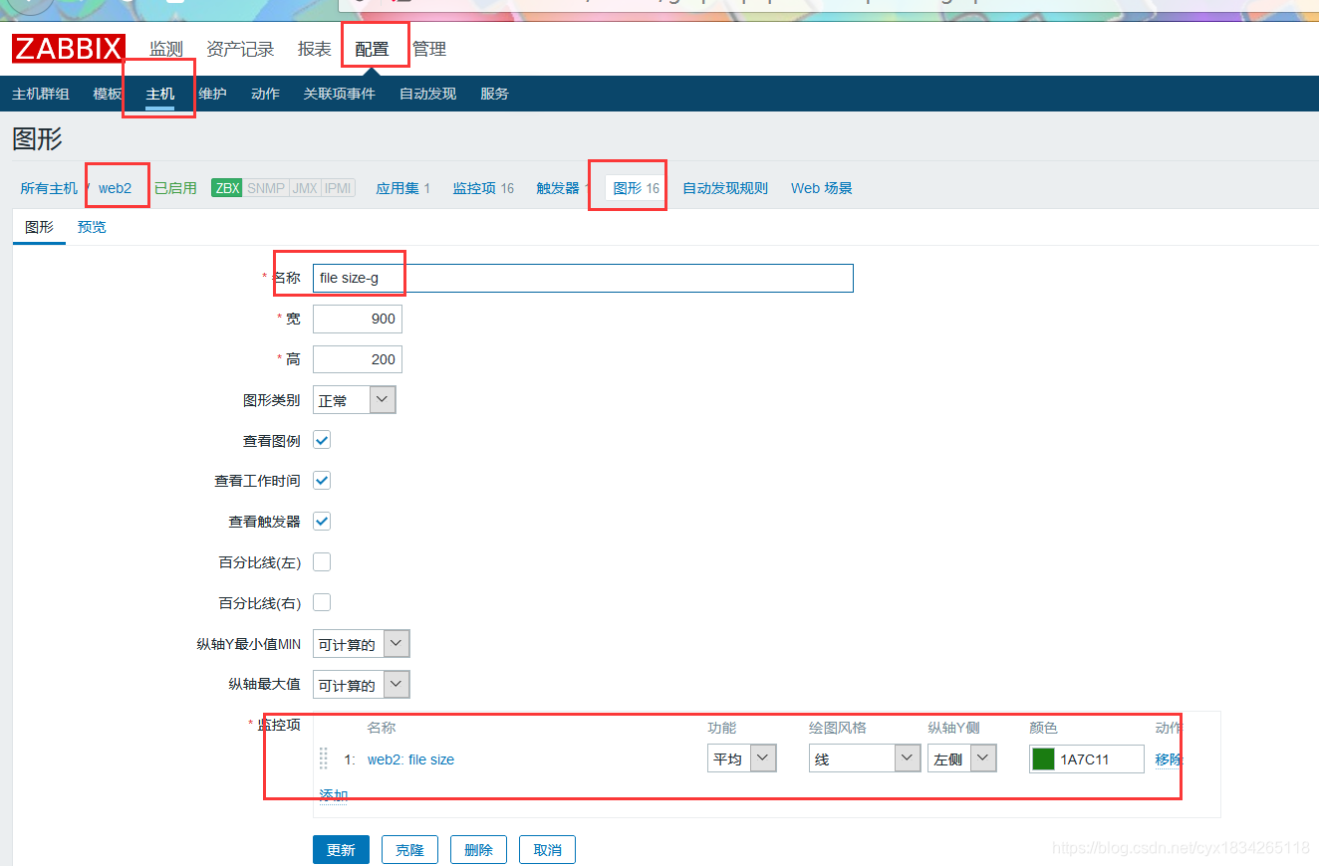The height and width of the screenshot is (866, 1319).
Task: Open the 图形类别 dropdown set to 正常
Action: pos(355,400)
